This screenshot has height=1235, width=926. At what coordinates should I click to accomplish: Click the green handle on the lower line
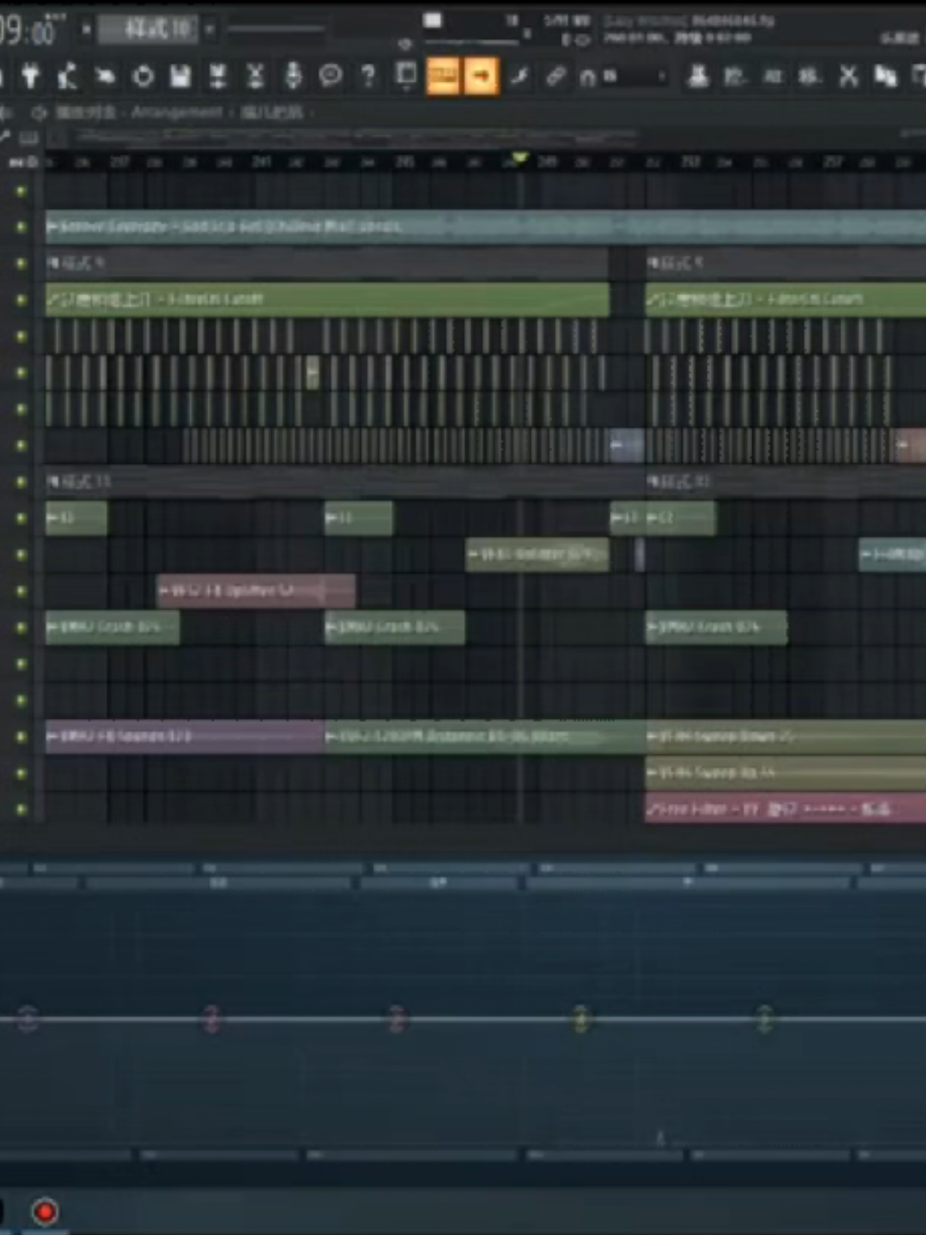coord(765,1019)
